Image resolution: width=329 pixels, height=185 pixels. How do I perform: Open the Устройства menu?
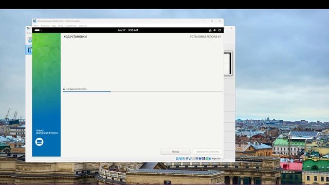click(70, 26)
